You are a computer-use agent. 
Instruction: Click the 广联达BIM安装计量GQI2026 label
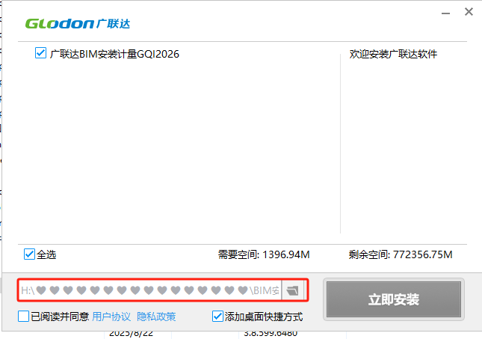[x=114, y=54]
